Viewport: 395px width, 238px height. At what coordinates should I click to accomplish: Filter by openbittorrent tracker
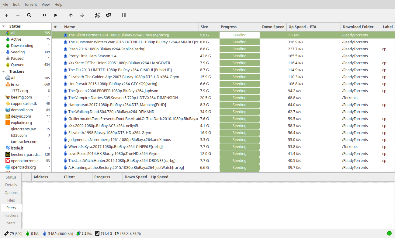tap(26, 161)
